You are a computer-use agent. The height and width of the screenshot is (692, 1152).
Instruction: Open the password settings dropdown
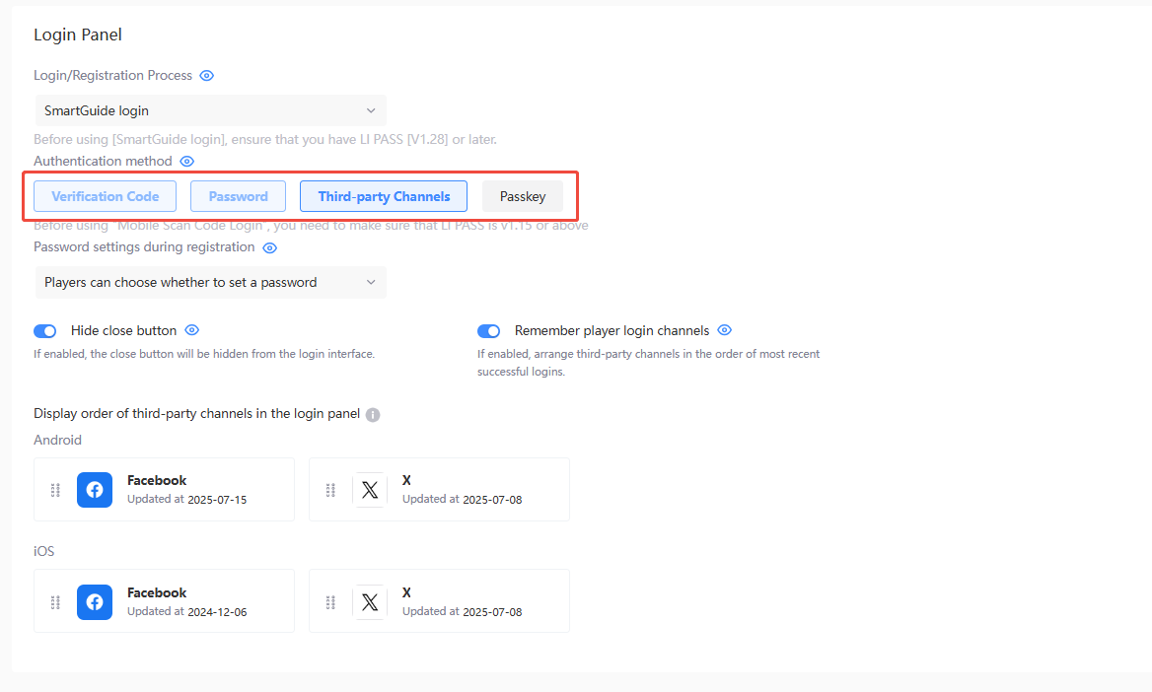[x=210, y=282]
